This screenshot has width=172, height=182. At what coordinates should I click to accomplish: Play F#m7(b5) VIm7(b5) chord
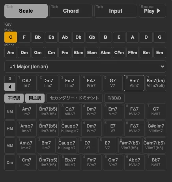[x=130, y=146]
